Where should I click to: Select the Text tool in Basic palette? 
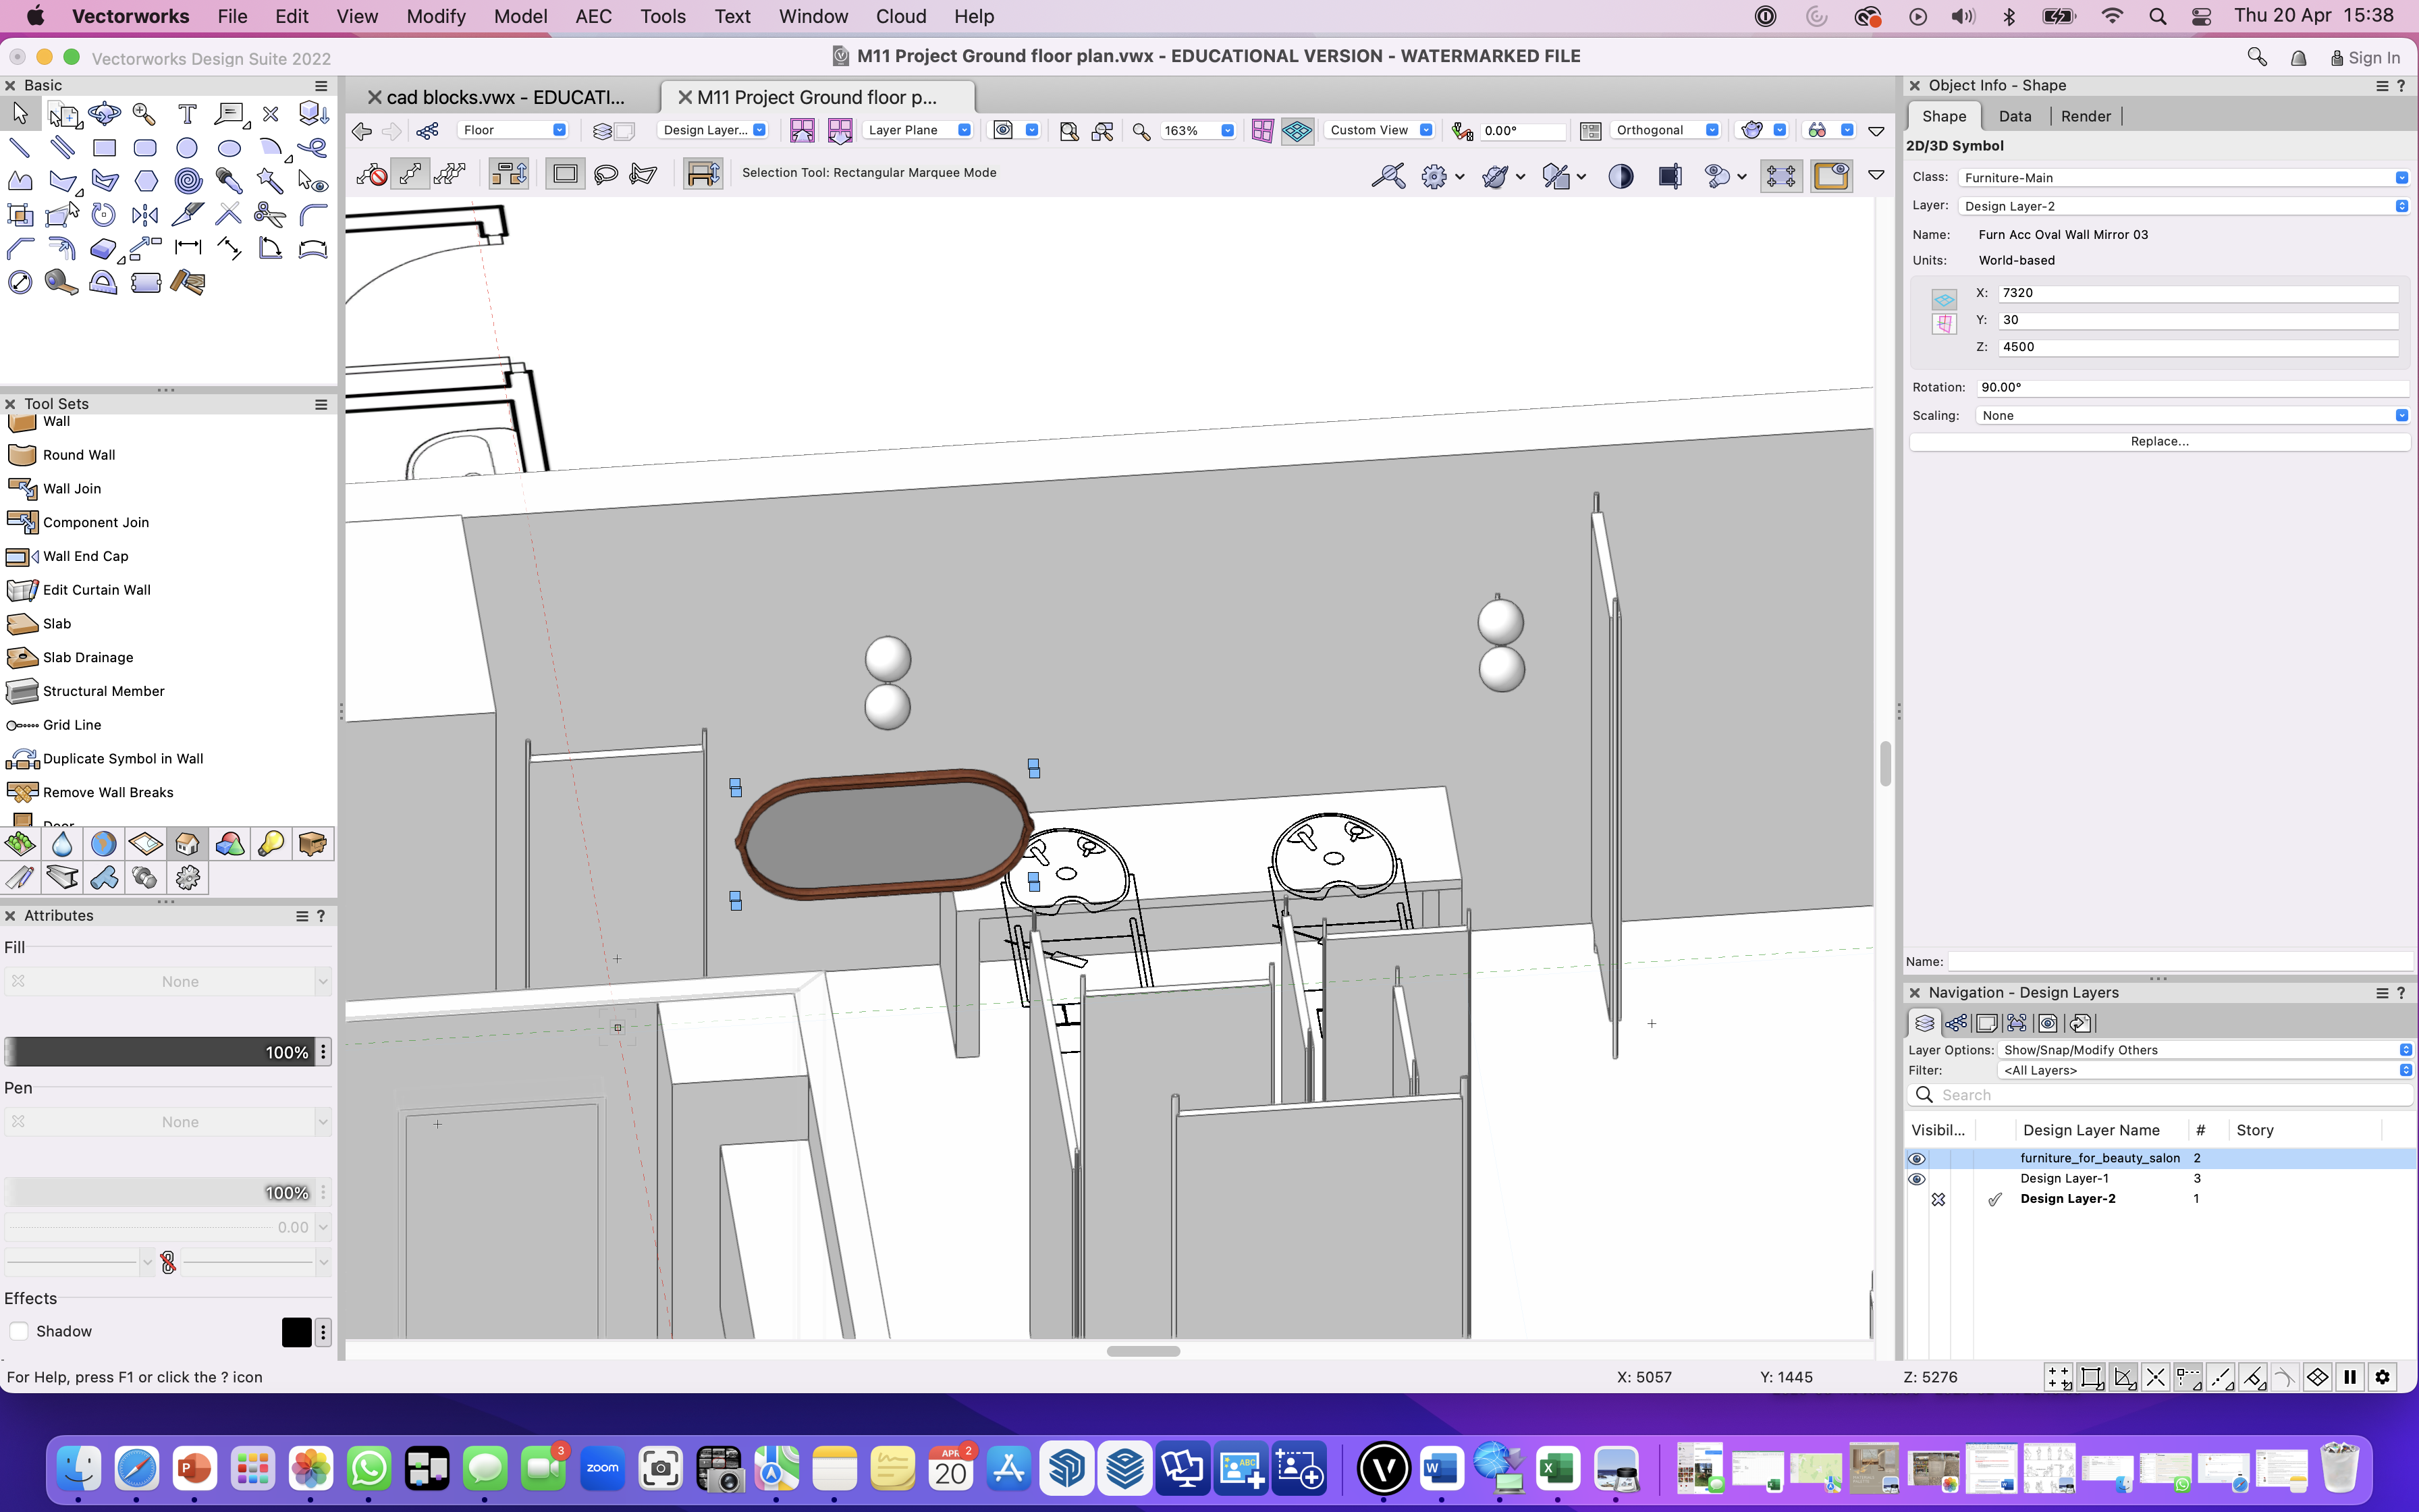coord(187,114)
